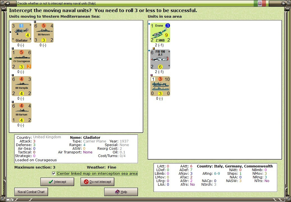Image resolution: width=291 pixels, height=202 pixels.
Task: Select the CV Courageous carrier counter
Action: 22,59
